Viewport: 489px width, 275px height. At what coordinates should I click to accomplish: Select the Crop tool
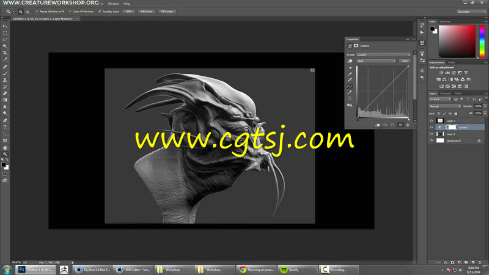point(5,53)
